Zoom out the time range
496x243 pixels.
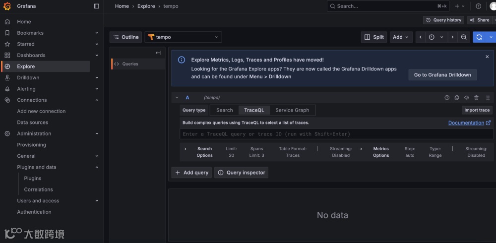click(464, 37)
